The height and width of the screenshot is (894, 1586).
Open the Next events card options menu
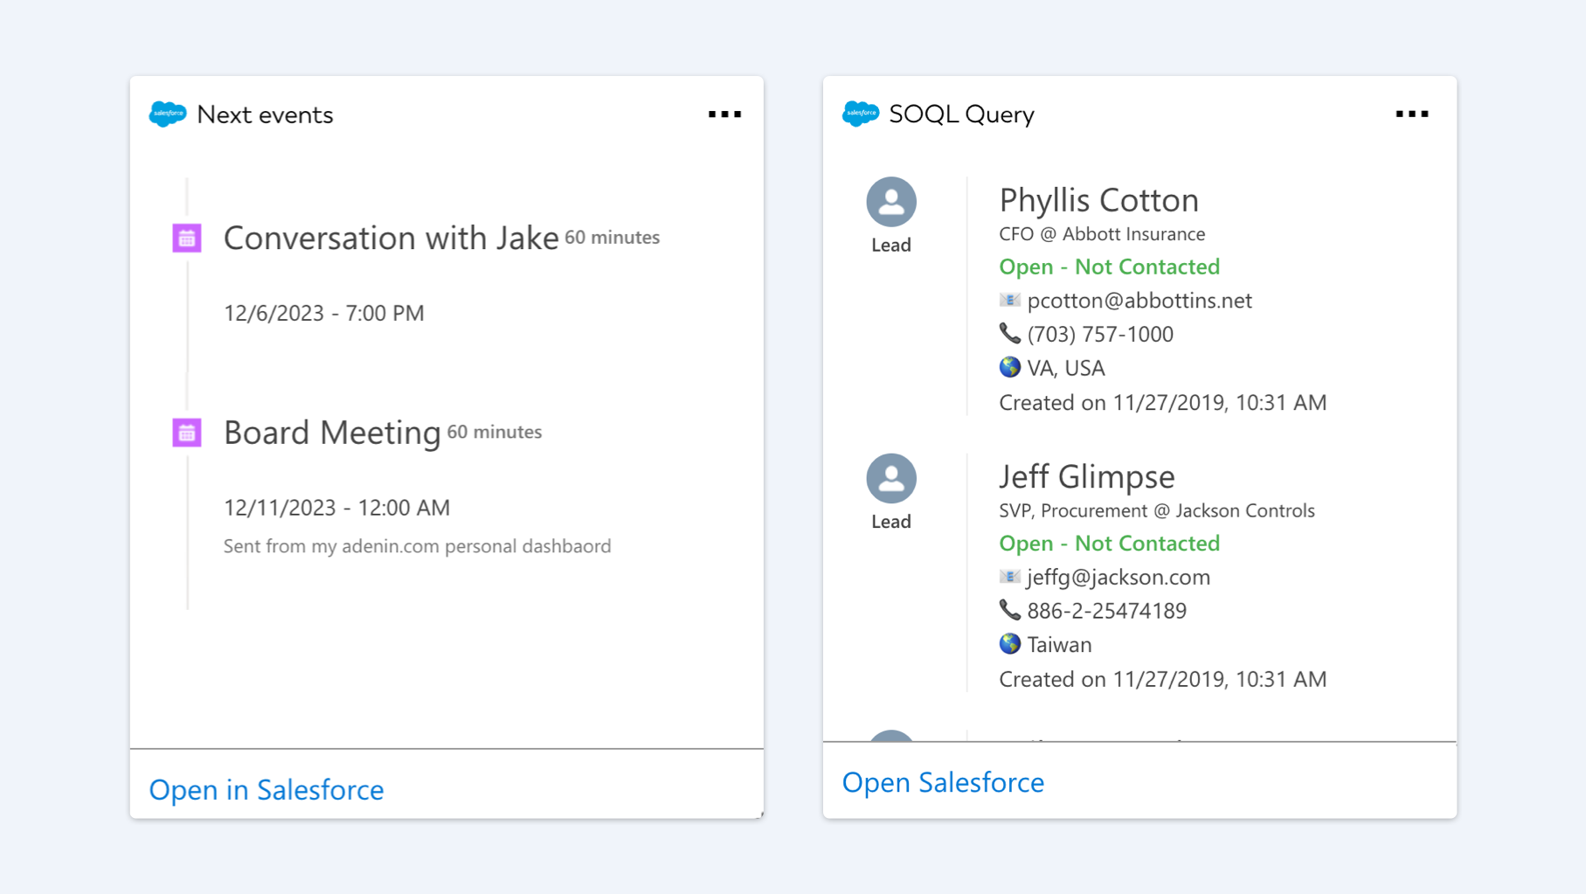pyautogui.click(x=724, y=114)
